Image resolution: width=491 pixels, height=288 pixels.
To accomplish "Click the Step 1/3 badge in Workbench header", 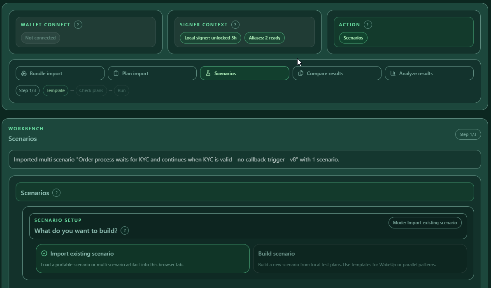I will (x=468, y=134).
